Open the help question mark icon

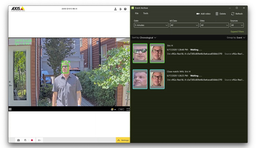coord(125,9)
